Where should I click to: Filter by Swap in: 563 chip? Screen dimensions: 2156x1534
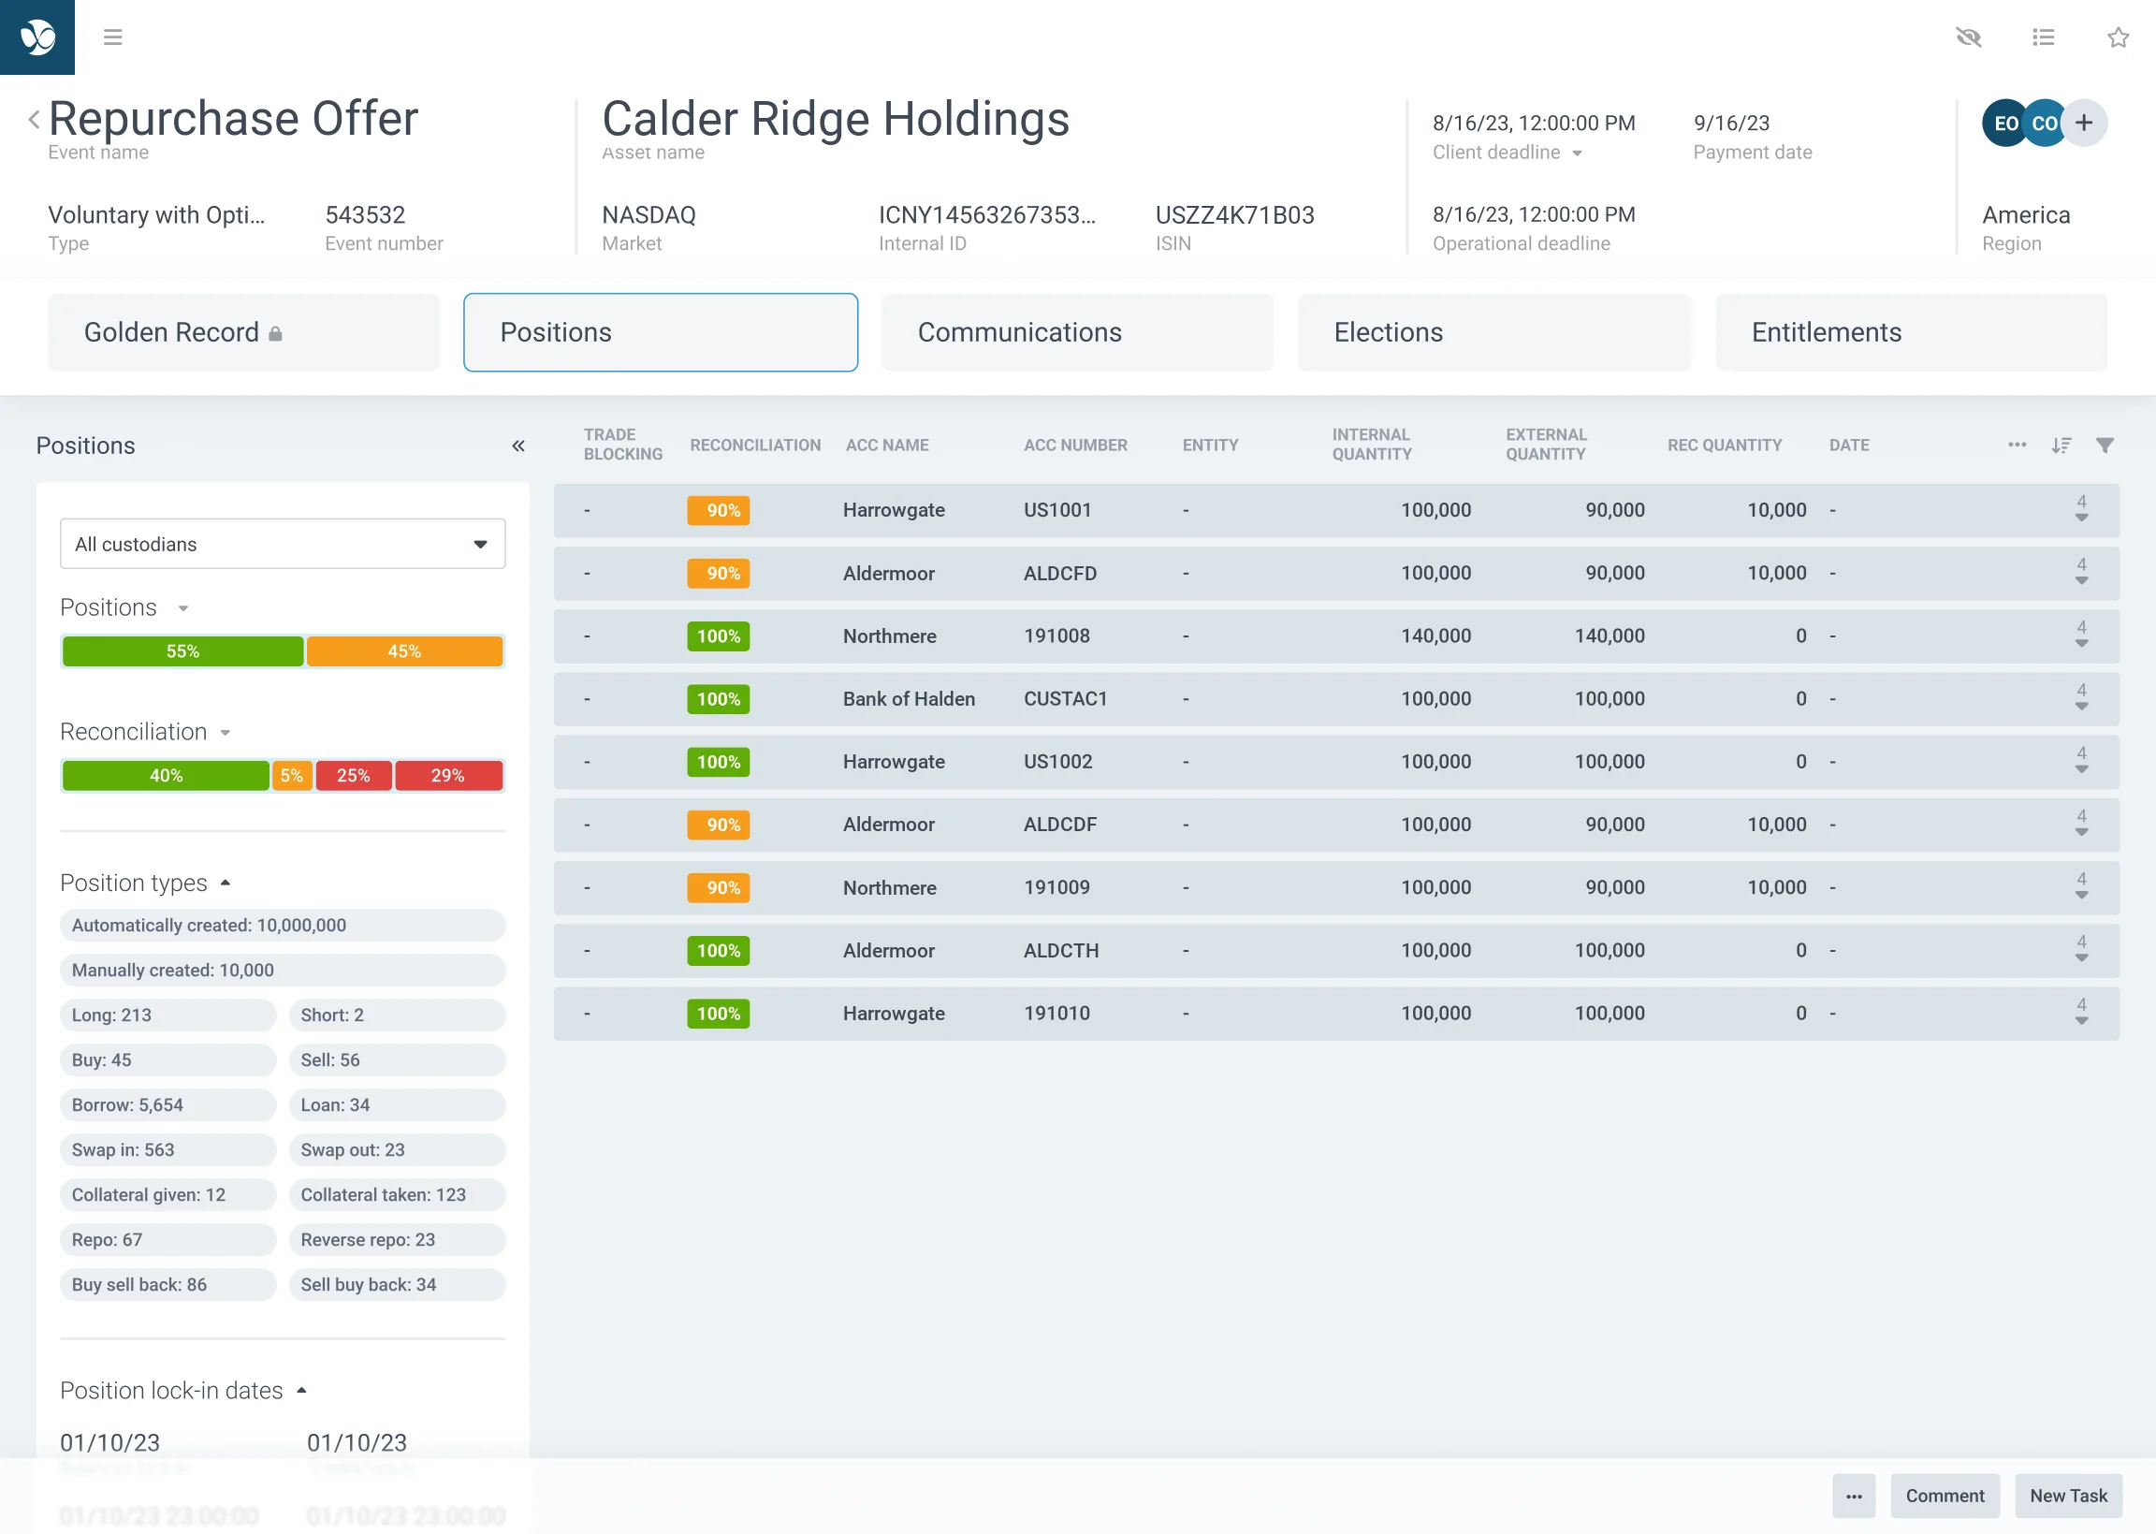tap(168, 1150)
